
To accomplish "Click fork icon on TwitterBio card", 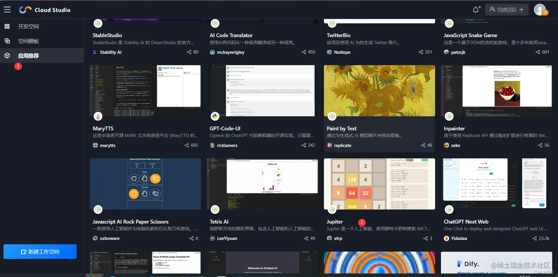I will click(421, 52).
